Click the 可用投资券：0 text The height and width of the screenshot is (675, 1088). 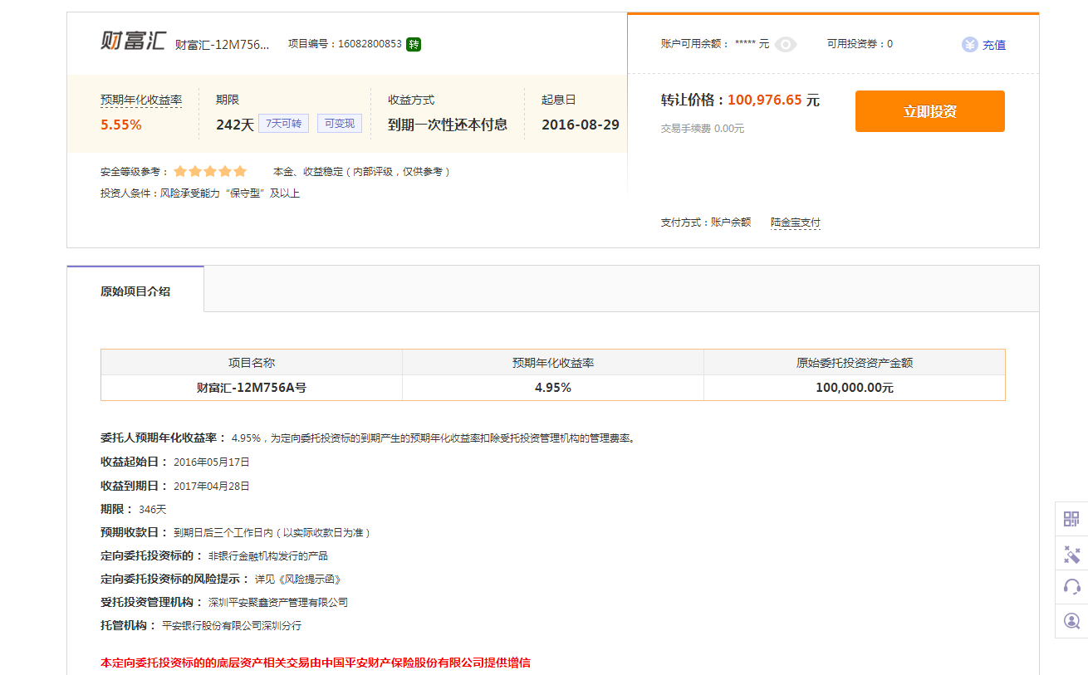pyautogui.click(x=860, y=44)
